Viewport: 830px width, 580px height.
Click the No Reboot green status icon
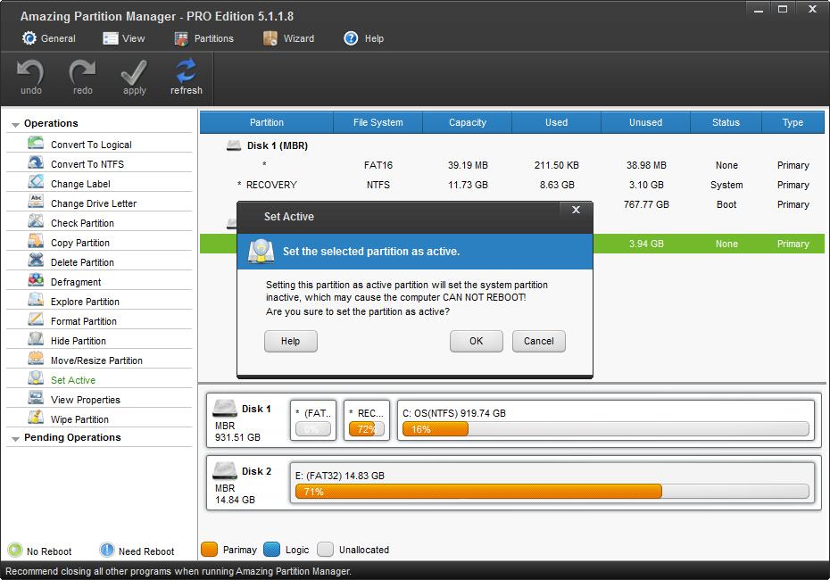(x=15, y=551)
